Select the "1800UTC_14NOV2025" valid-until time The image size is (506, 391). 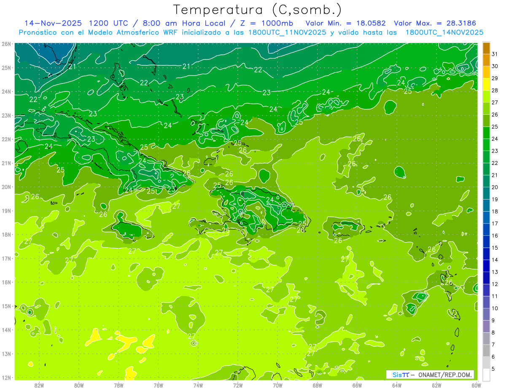(444, 32)
